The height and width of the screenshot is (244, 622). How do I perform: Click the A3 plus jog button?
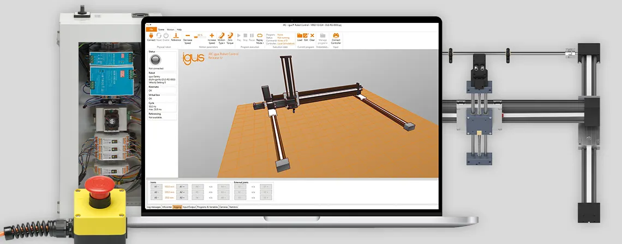pos(182,198)
